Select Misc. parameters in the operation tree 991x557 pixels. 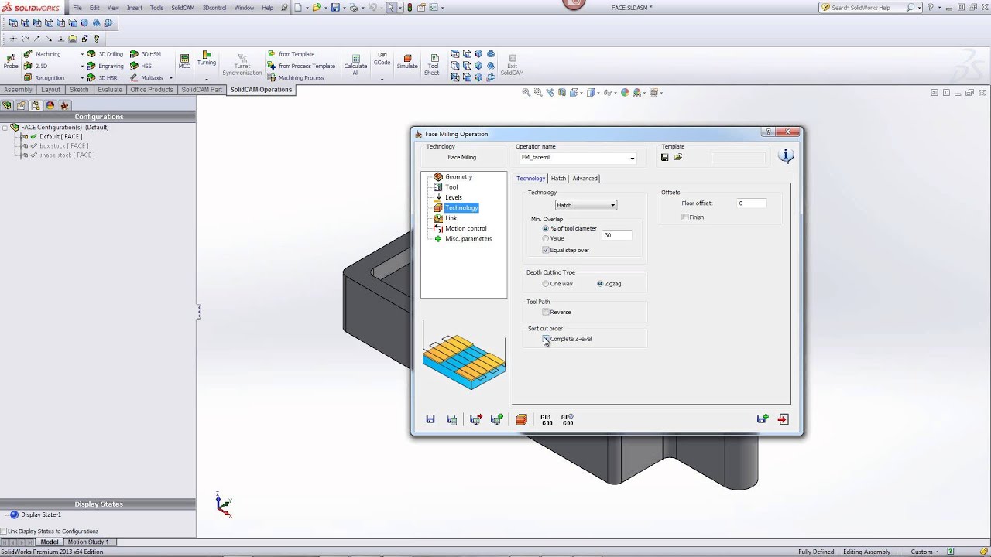coord(468,239)
